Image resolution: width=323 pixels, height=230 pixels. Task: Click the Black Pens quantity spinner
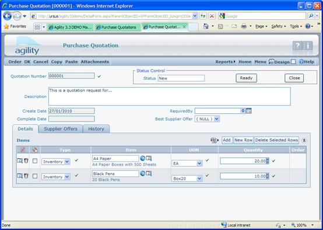pyautogui.click(x=267, y=176)
